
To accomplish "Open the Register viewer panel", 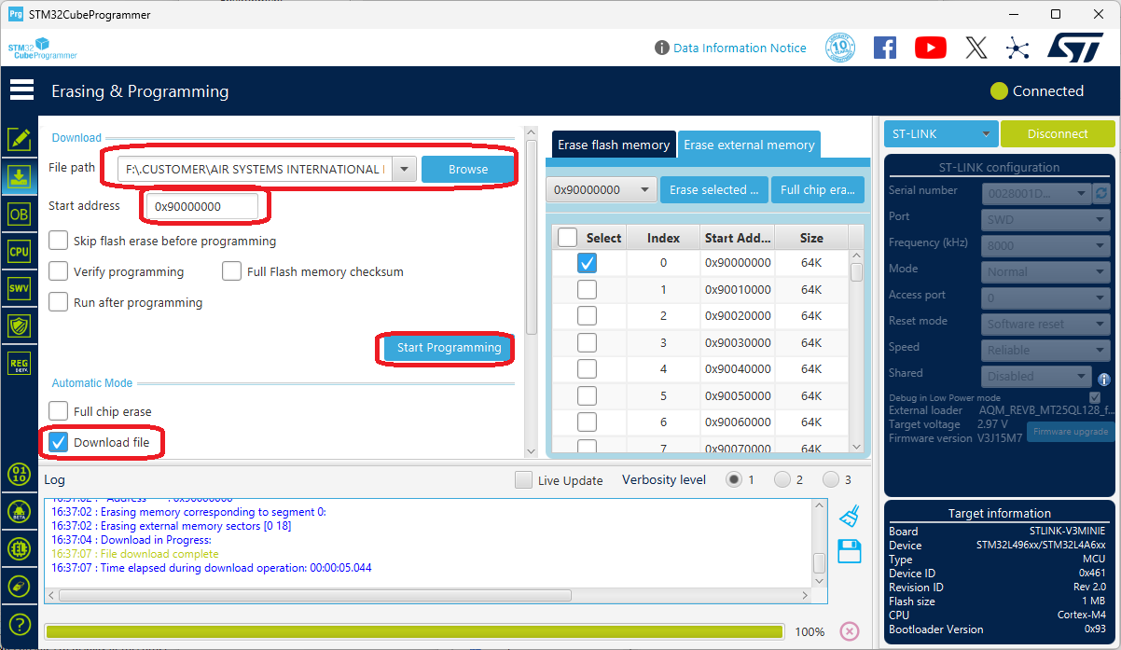I will click(20, 363).
